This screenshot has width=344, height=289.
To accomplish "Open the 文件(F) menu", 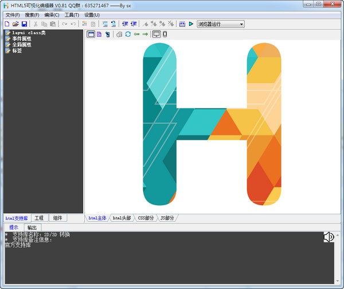I will tap(12, 15).
